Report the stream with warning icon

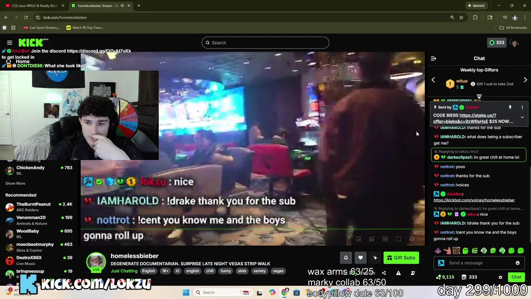[x=398, y=273]
